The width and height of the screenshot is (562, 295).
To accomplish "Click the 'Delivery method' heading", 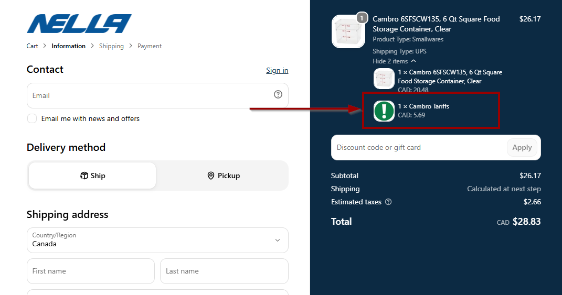I will [x=66, y=148].
